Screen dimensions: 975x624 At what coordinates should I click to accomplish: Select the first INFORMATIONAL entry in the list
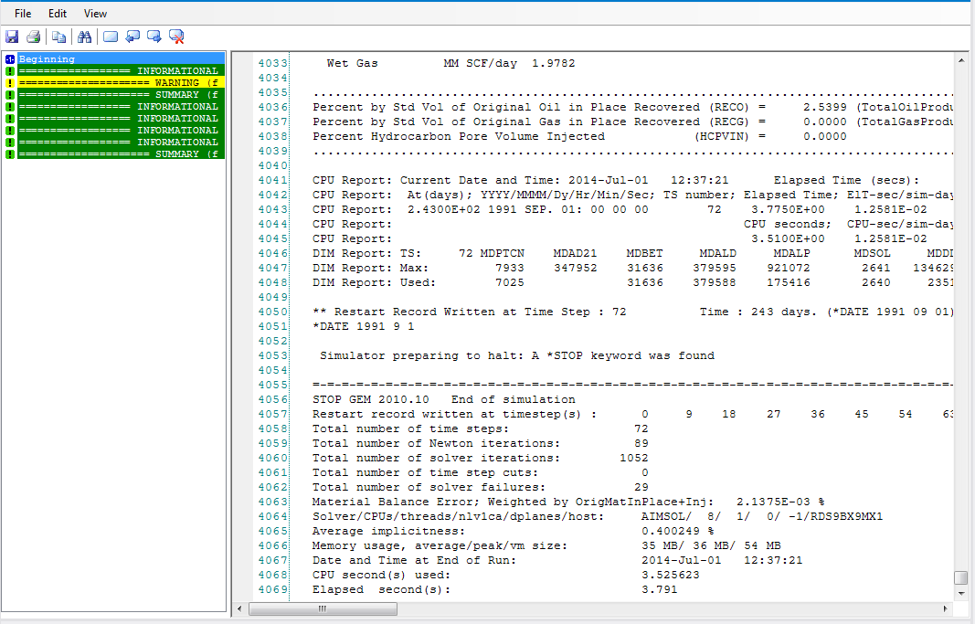(118, 71)
